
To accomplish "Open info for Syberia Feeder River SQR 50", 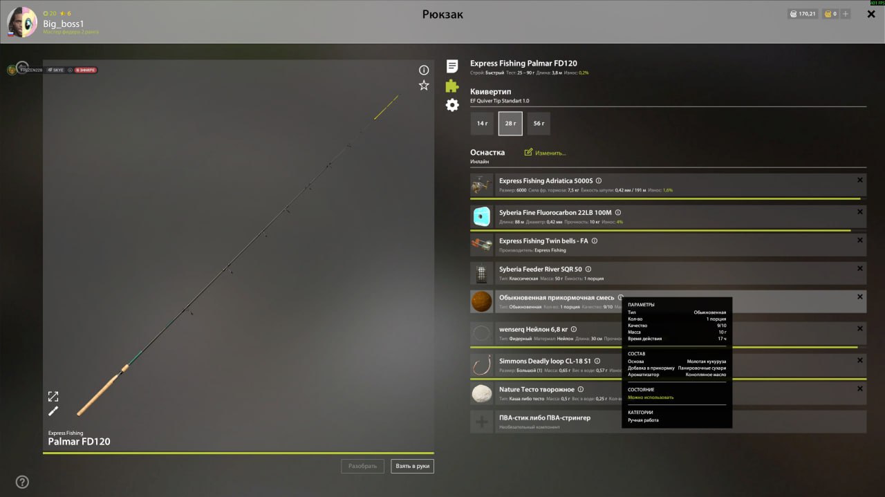I will click(588, 269).
